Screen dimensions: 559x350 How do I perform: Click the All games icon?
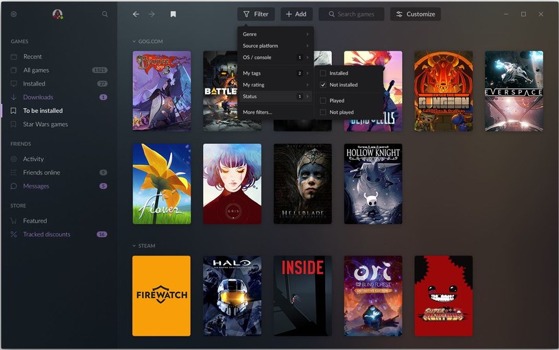[x=14, y=70]
